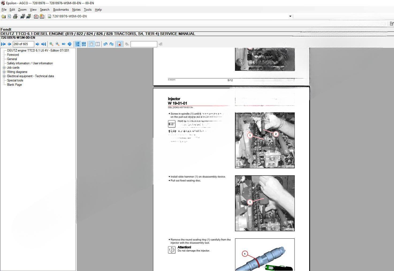The width and height of the screenshot is (394, 271).
Task: Click the print icon in top toolbar
Action: pos(15,16)
